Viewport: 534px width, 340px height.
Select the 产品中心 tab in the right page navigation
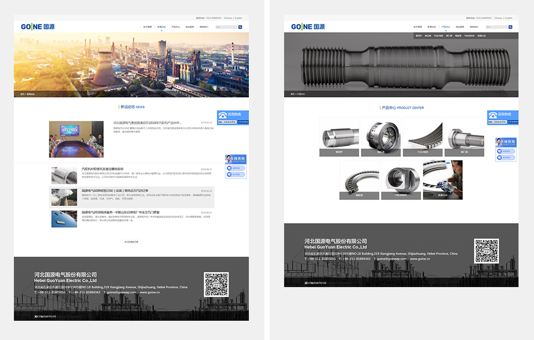pyautogui.click(x=445, y=27)
